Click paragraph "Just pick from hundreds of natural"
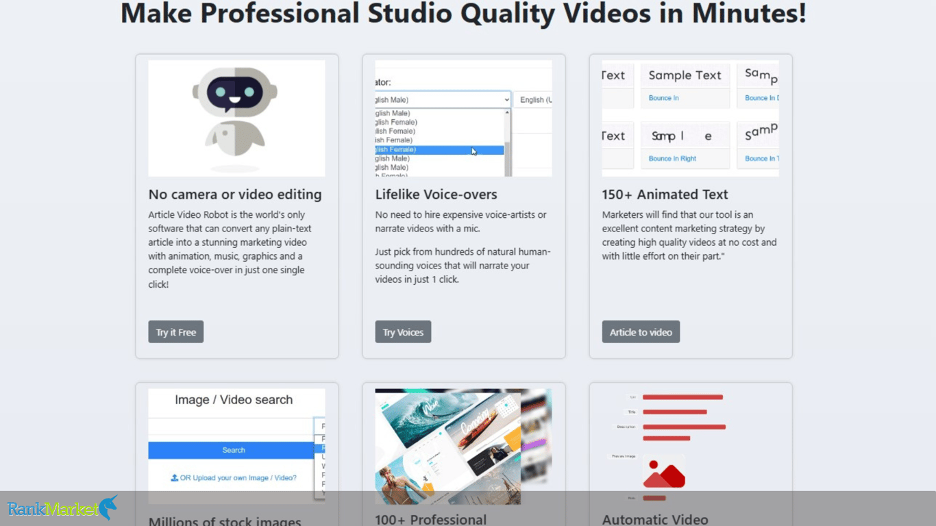936x526 pixels. click(463, 266)
